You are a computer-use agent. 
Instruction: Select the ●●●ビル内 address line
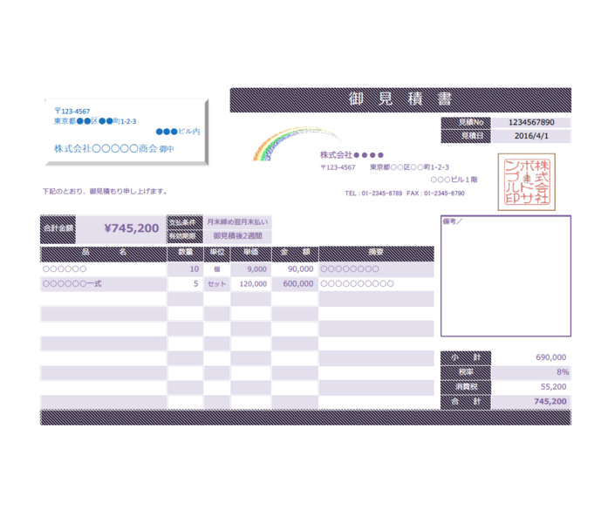178,132
